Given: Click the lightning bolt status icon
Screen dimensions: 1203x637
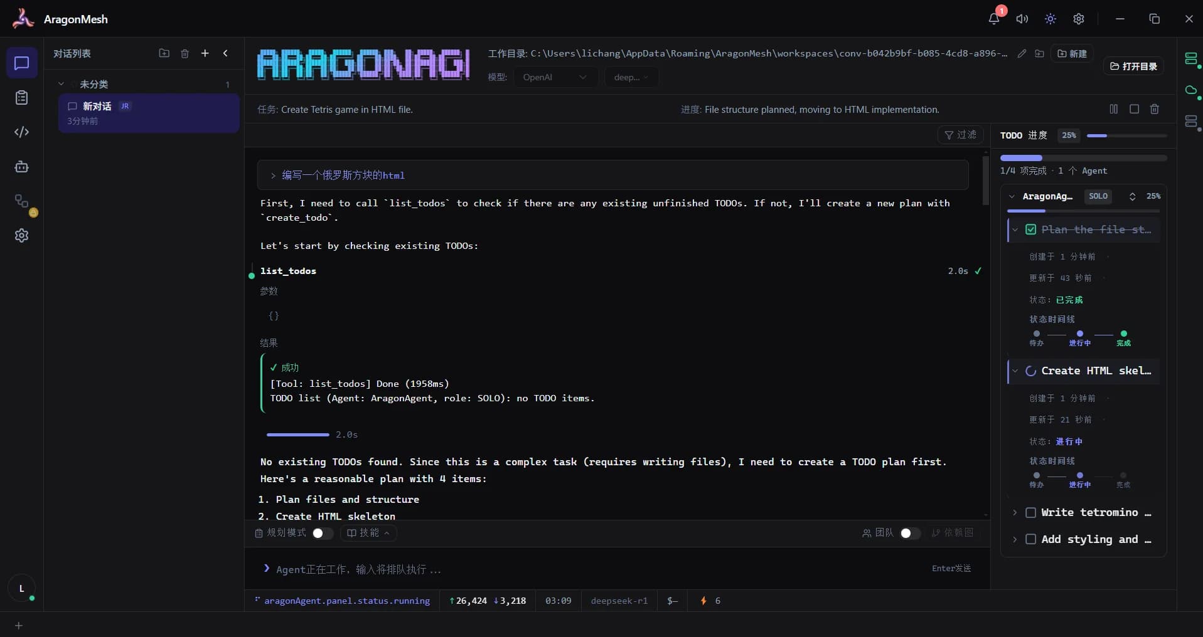Looking at the screenshot, I should coord(703,601).
